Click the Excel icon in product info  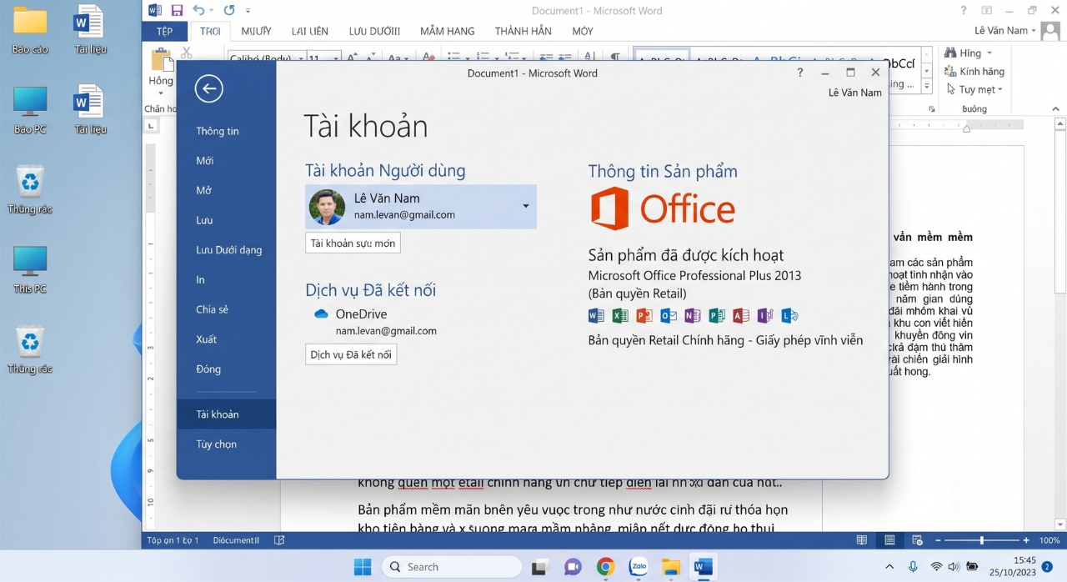click(620, 316)
